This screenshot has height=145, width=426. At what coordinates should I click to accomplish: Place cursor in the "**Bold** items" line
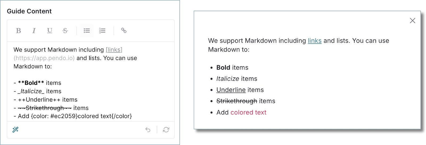pos(38,83)
